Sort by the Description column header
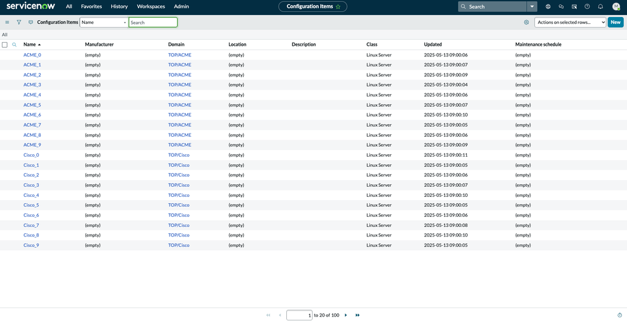The height and width of the screenshot is (321, 627). (x=304, y=45)
